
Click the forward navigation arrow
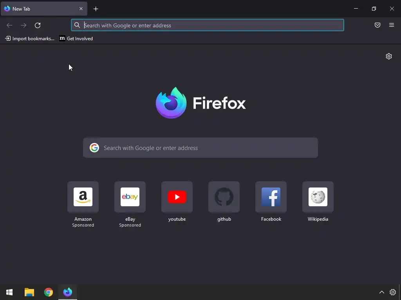[23, 25]
